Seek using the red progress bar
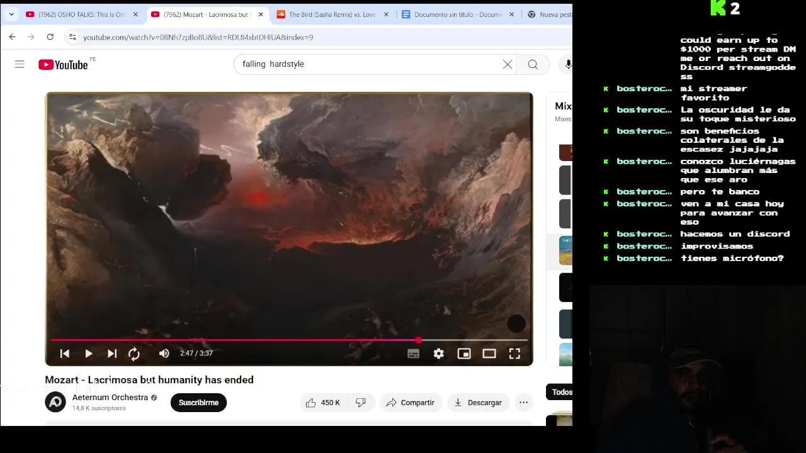The image size is (806, 453). [x=289, y=340]
